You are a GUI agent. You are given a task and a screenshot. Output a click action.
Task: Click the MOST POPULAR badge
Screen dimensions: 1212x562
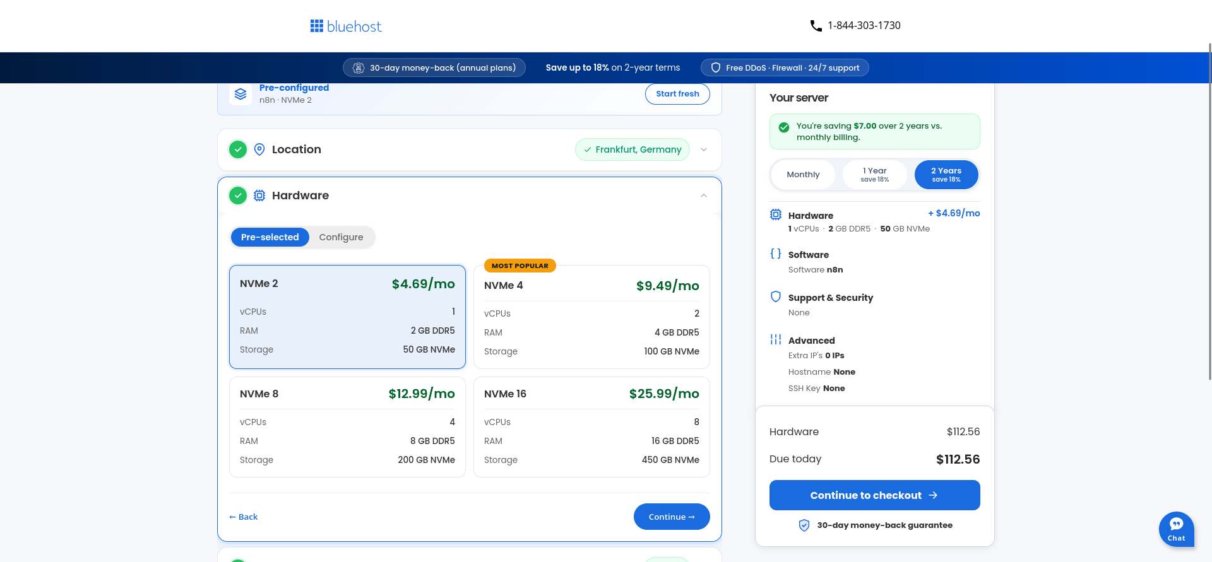(x=520, y=266)
